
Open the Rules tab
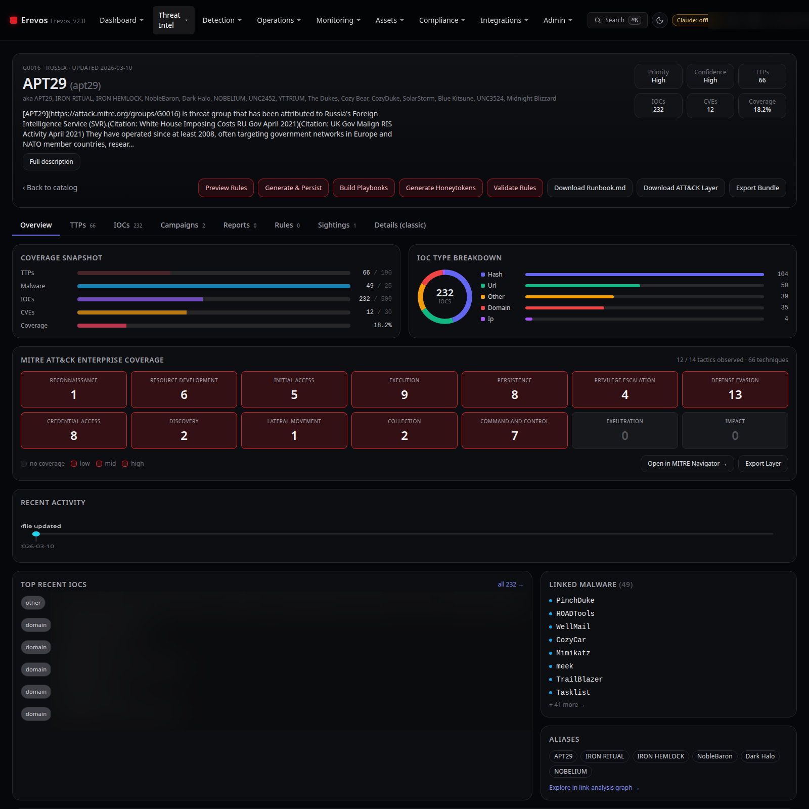(287, 225)
